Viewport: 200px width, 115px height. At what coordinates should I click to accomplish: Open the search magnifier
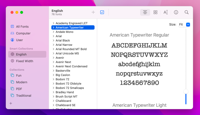coord(187,12)
